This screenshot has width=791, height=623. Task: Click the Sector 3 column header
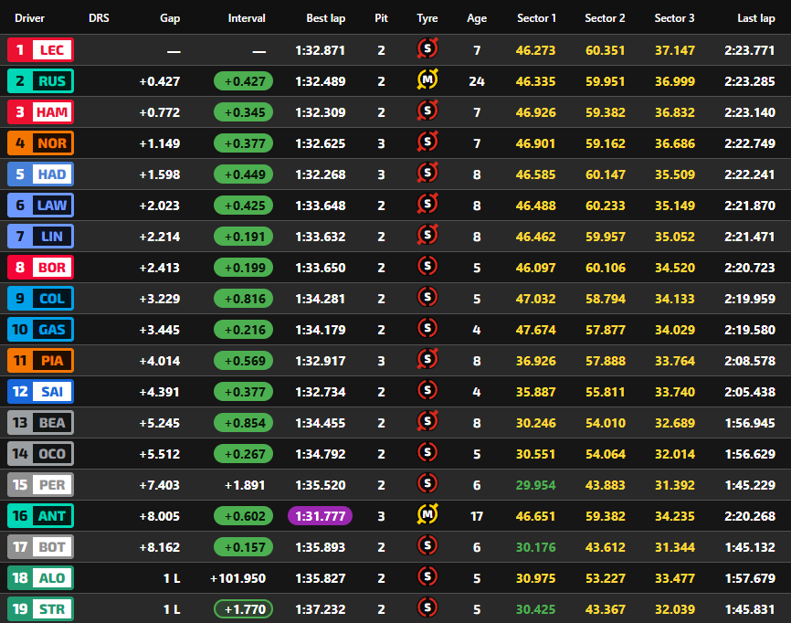[674, 18]
